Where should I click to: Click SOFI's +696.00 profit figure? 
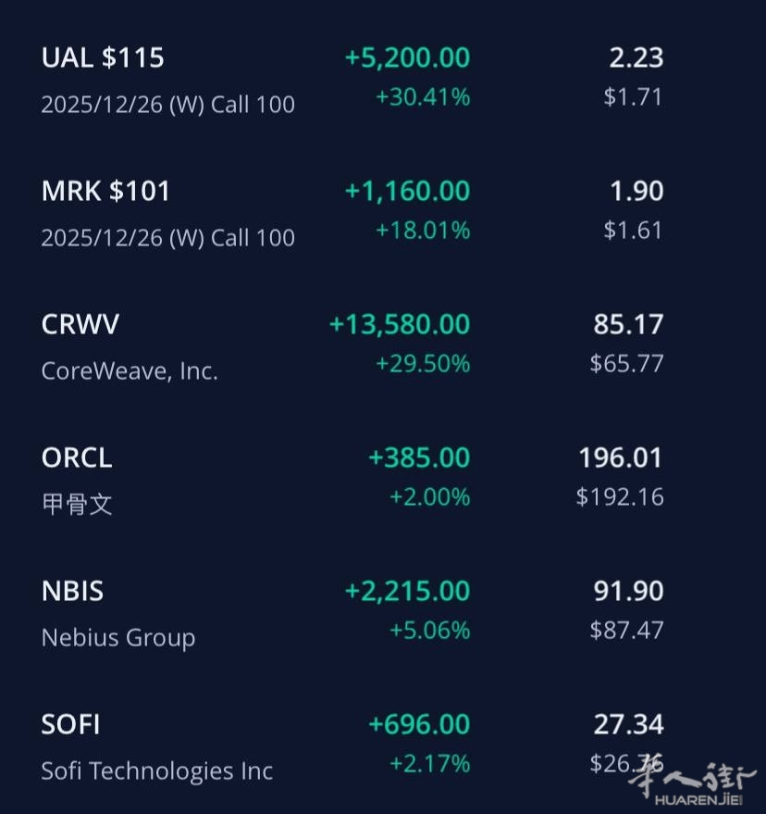pos(419,724)
